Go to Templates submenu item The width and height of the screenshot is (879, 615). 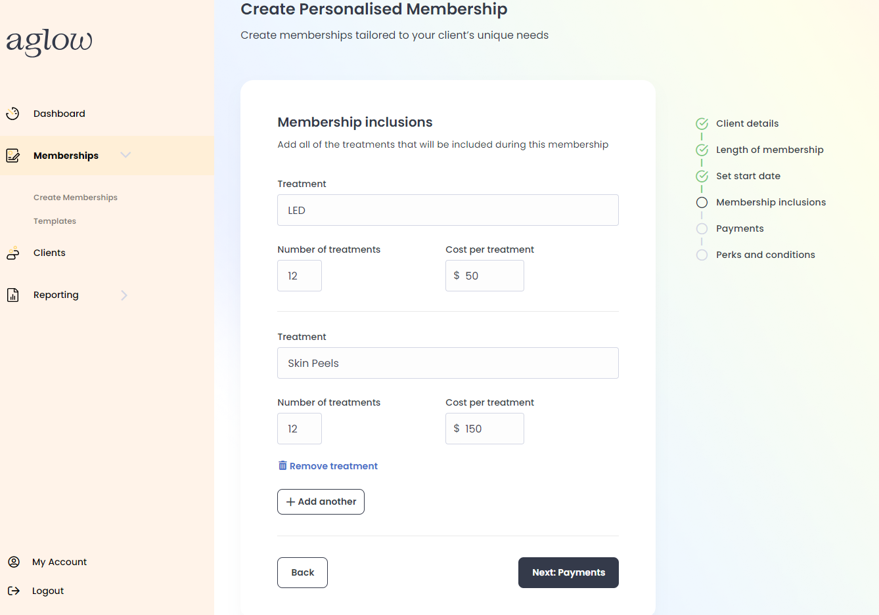click(x=55, y=221)
